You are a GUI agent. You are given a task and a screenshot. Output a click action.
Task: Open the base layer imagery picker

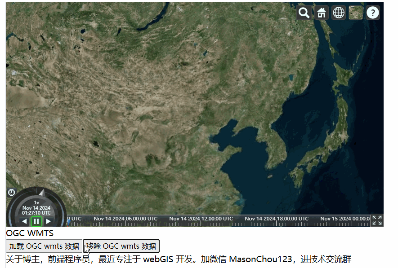[356, 13]
